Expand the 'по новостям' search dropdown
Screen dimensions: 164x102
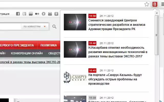[x=35, y=27]
